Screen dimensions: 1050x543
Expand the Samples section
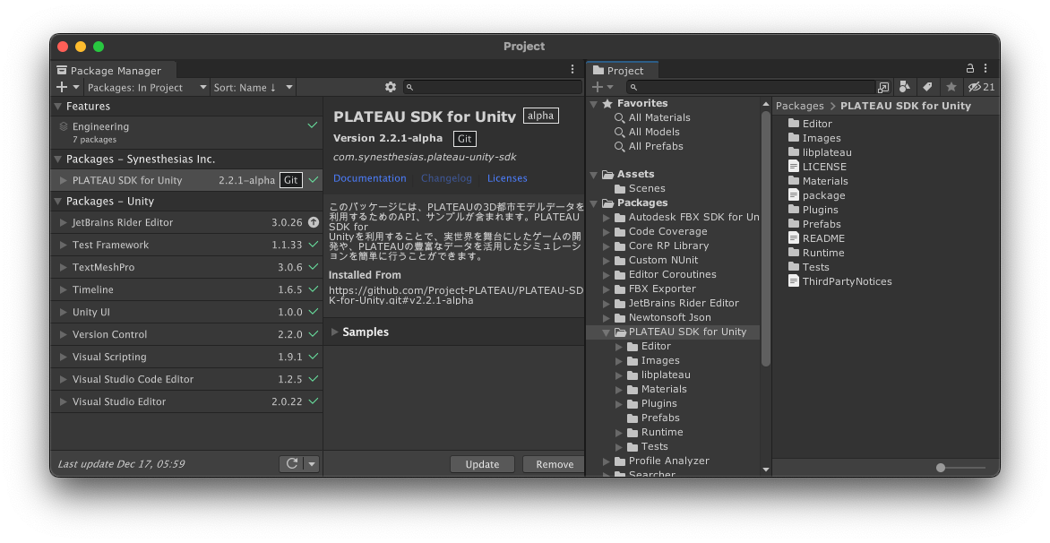[x=335, y=332]
